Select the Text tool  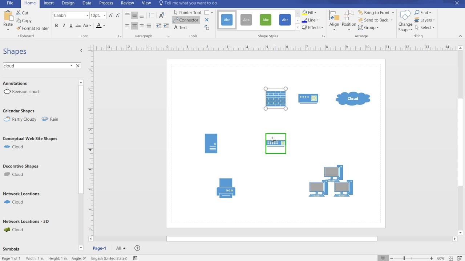coord(180,28)
